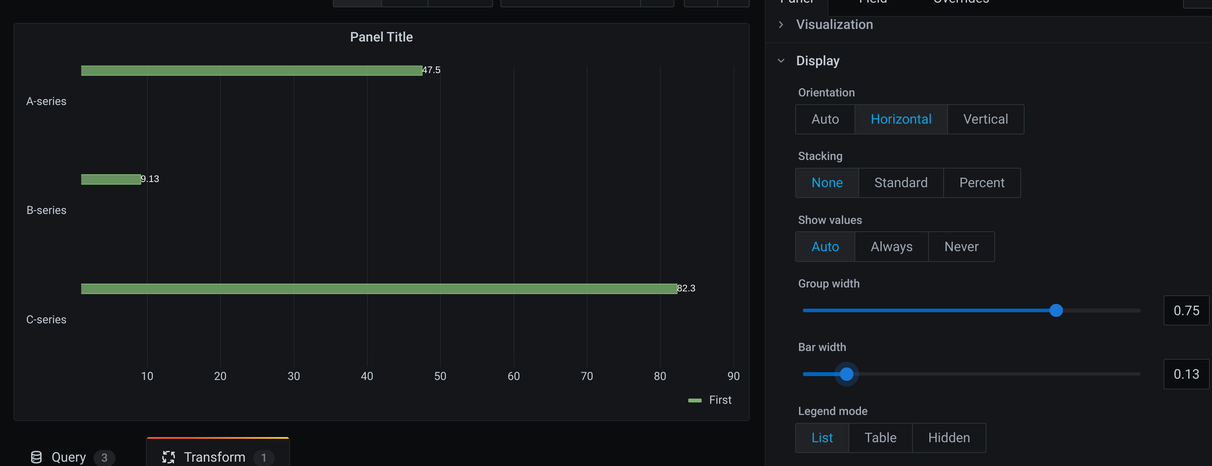Choose Hidden legend mode
1212x466 pixels.
point(948,438)
